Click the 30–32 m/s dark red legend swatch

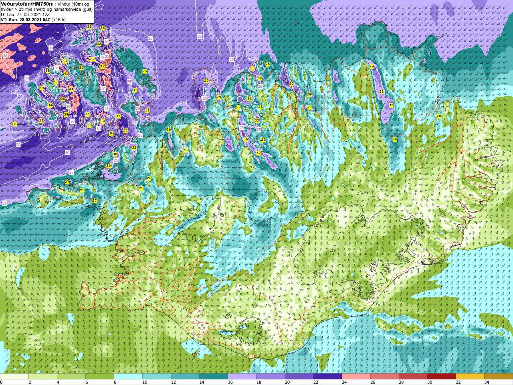point(441,377)
